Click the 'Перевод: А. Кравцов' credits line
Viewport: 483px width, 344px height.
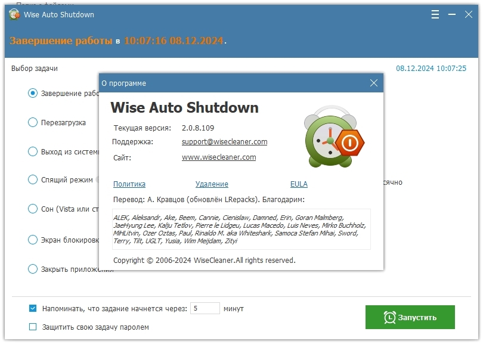point(209,200)
